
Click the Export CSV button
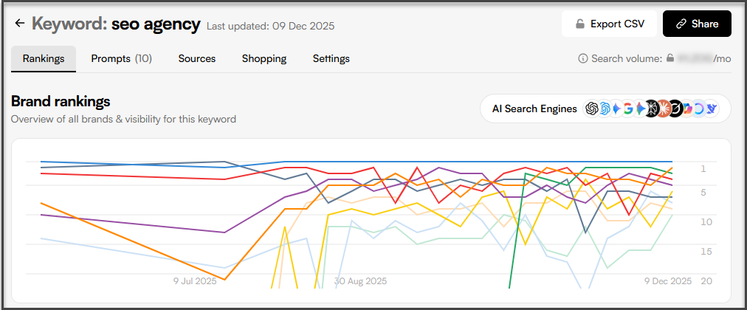click(609, 24)
